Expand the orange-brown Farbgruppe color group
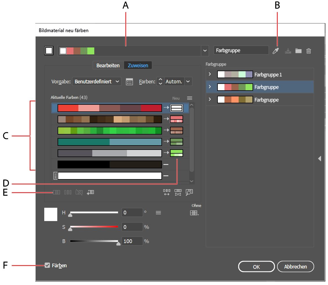The height and width of the screenshot is (285, 328). [x=210, y=100]
